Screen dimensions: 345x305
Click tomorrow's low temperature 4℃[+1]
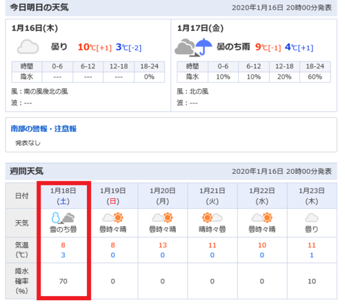coord(299,47)
